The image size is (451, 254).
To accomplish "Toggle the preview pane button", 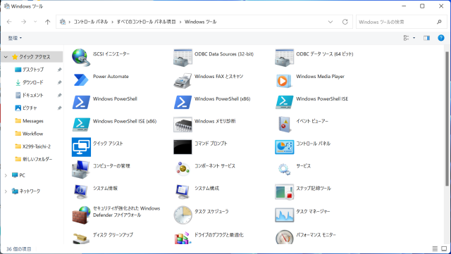I will (426, 38).
